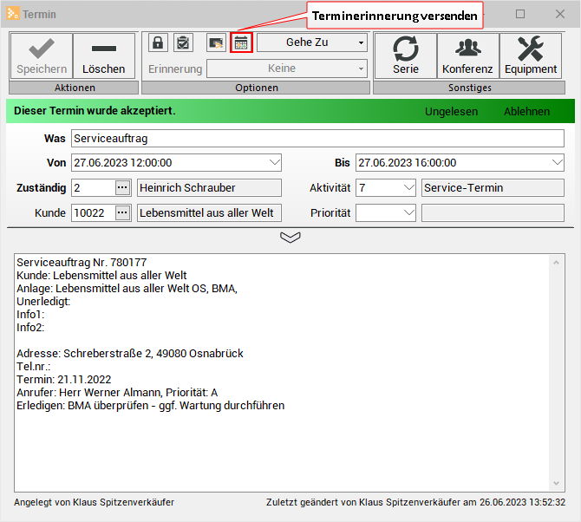This screenshot has width=581, height=522.
Task: Click the Aktionen group label
Action: [x=75, y=88]
